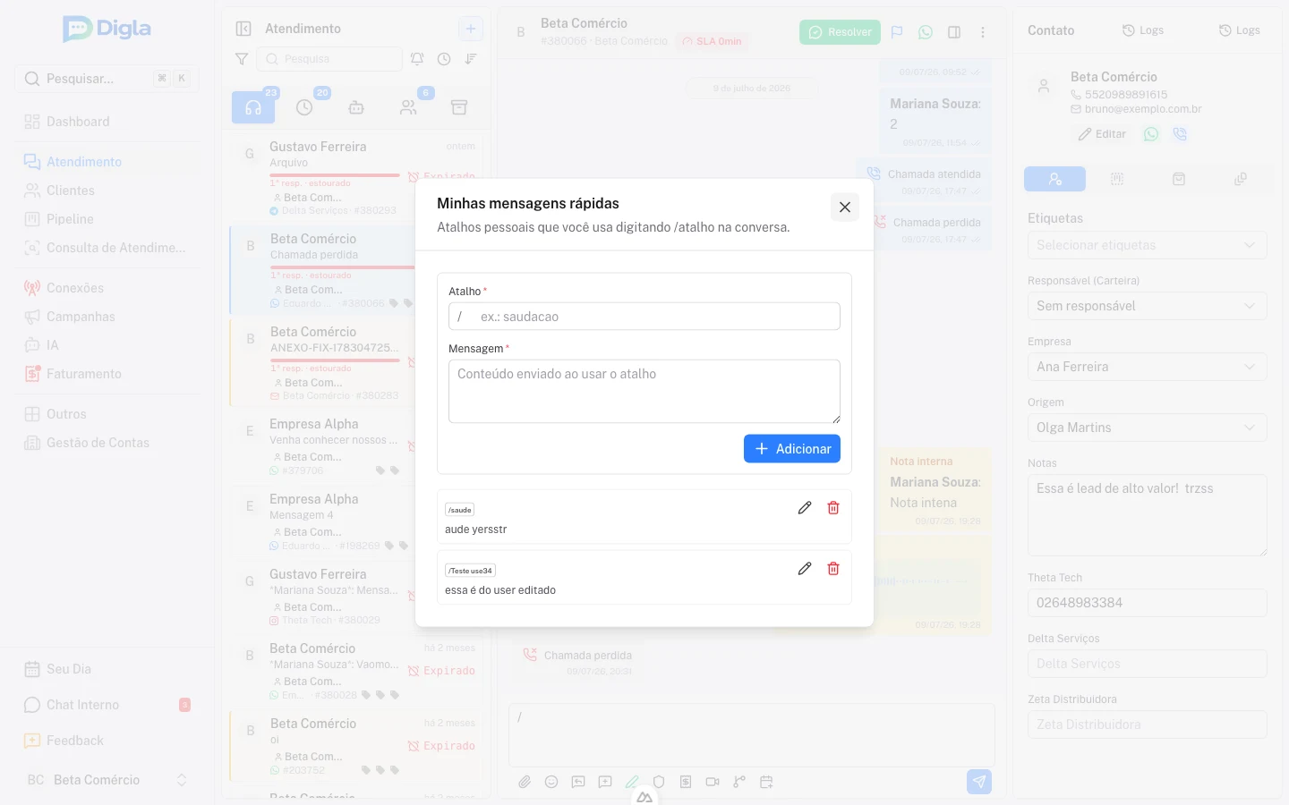
Task: Open the Sem responsável dropdown
Action: tap(1148, 306)
